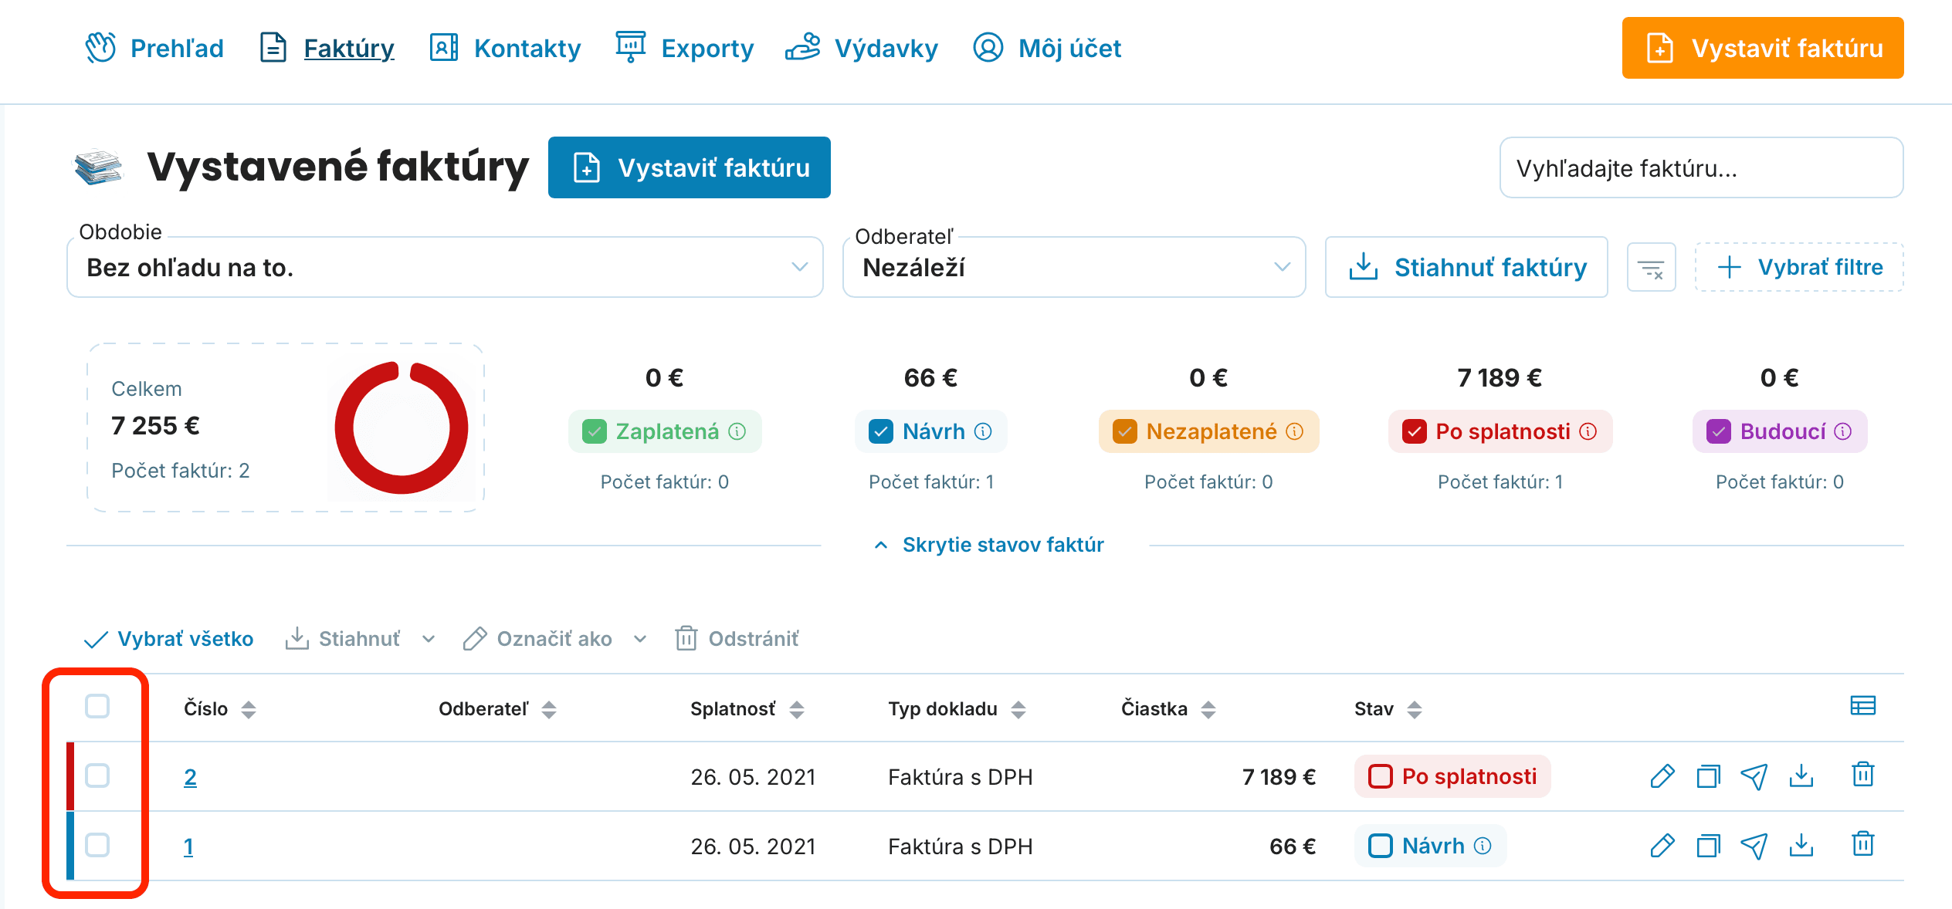Click the edit pencil icon for invoice 1
The width and height of the screenshot is (1952, 909).
(1662, 846)
